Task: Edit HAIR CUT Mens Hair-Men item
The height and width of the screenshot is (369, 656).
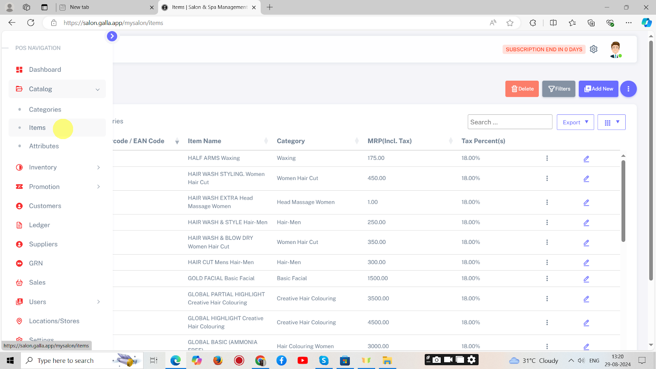Action: 586,263
